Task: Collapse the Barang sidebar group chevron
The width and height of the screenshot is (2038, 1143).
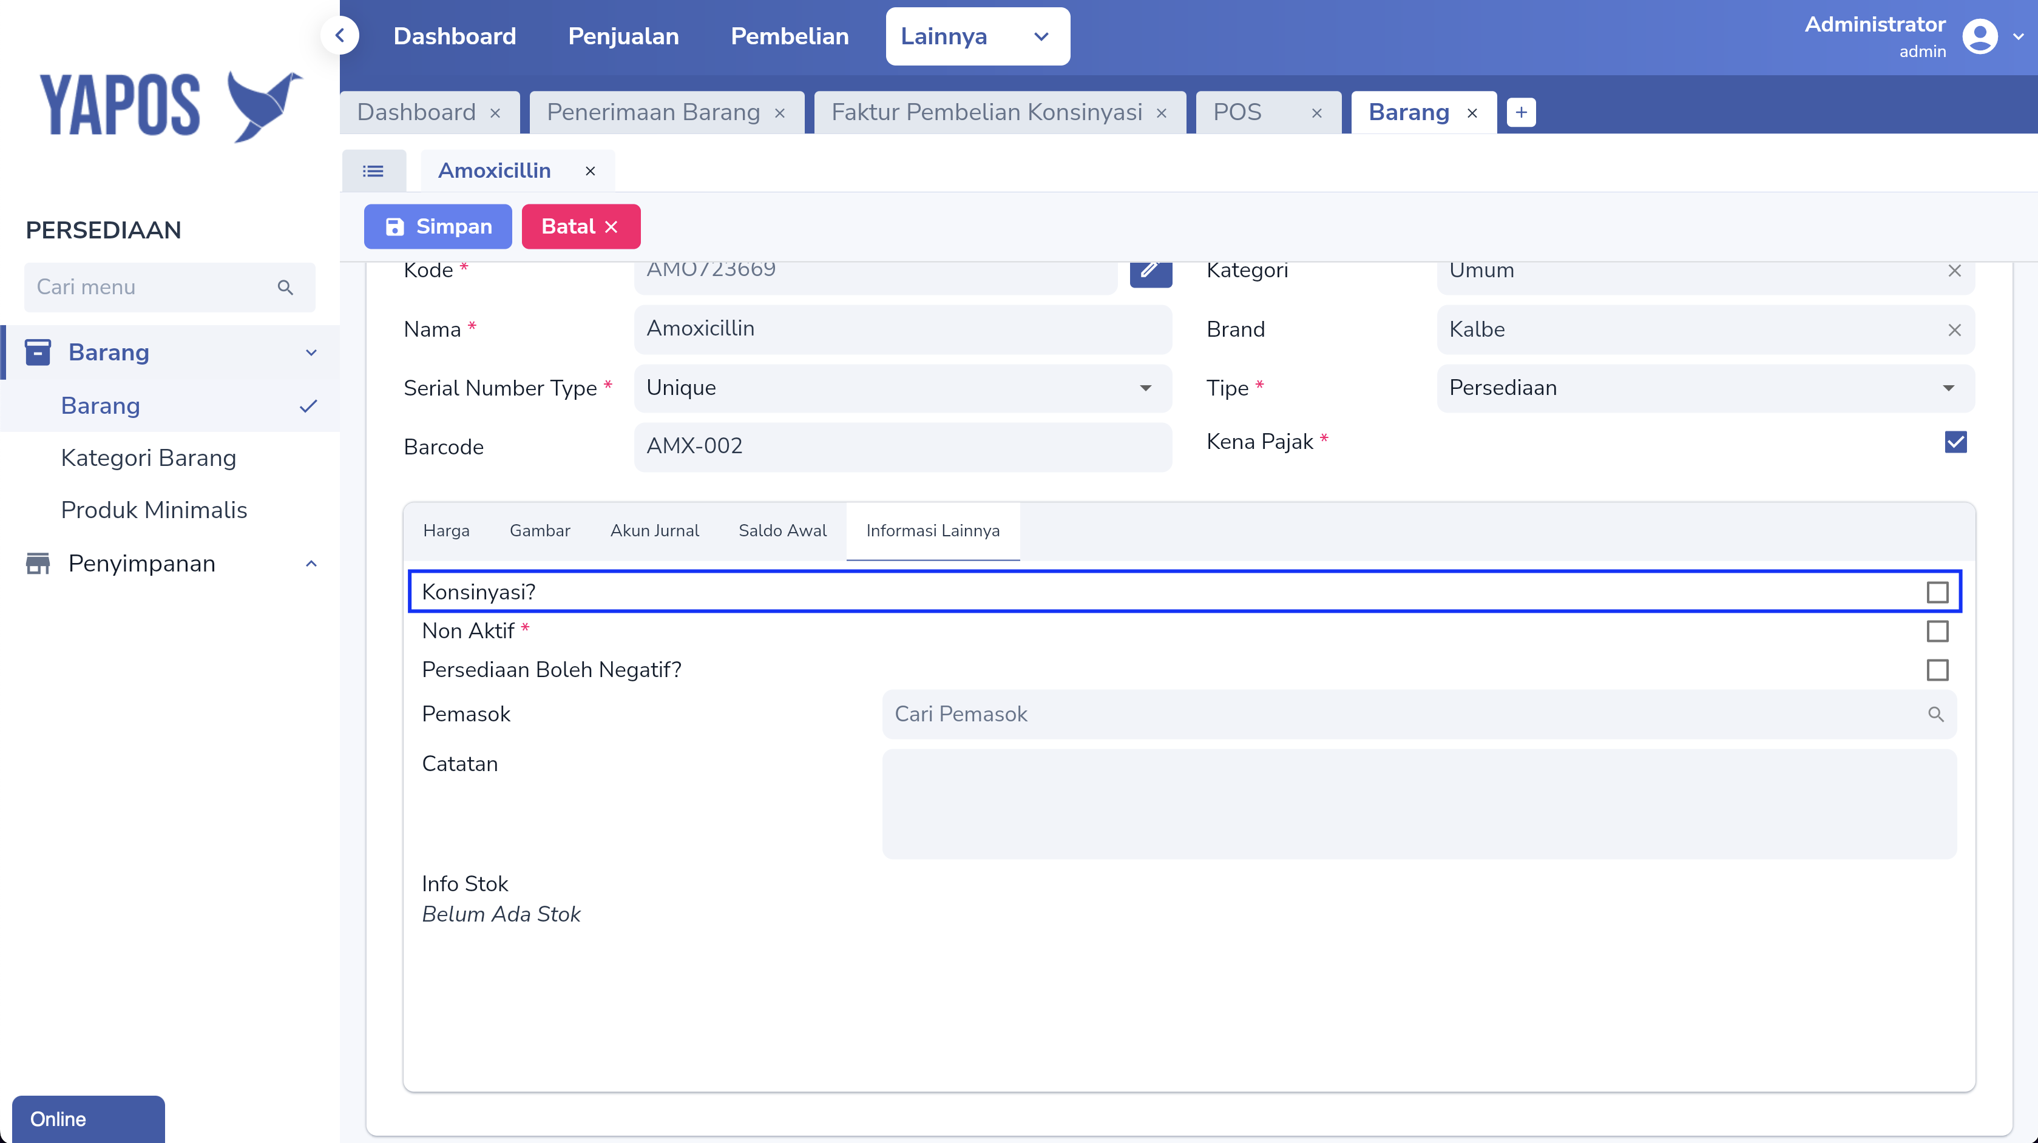Action: tap(311, 352)
